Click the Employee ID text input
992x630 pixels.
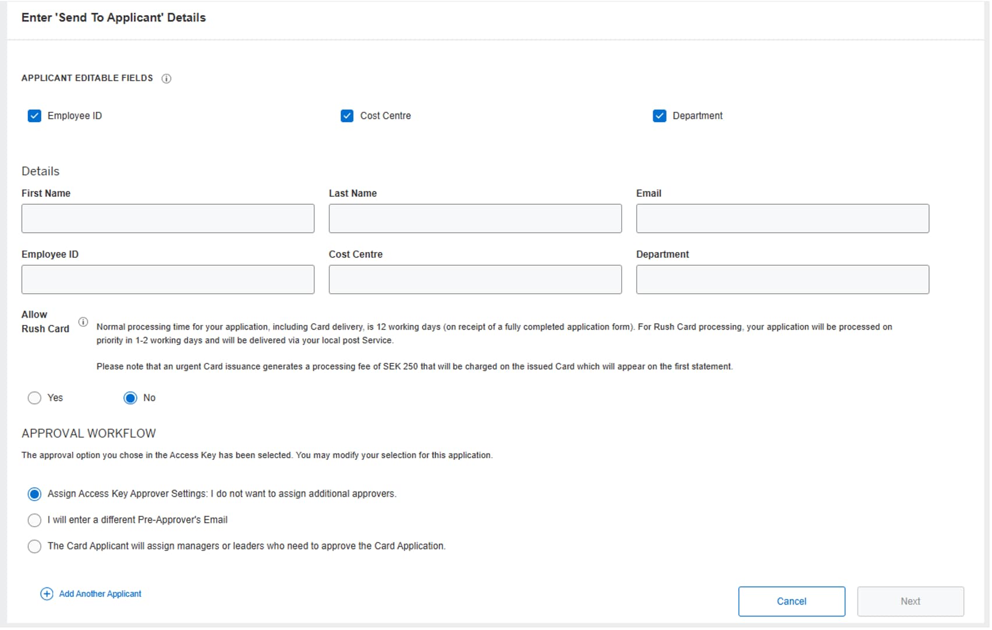168,279
